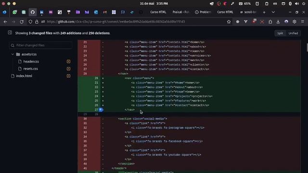The width and height of the screenshot is (308, 173).
Task: List all tabs with the chevron
Action: tap(273, 12)
